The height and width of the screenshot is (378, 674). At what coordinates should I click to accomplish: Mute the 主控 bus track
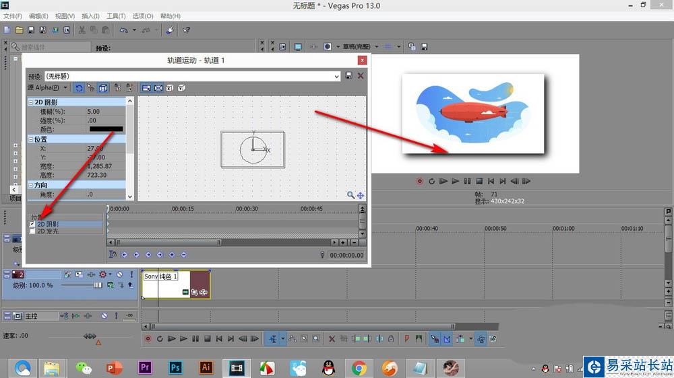[104, 316]
